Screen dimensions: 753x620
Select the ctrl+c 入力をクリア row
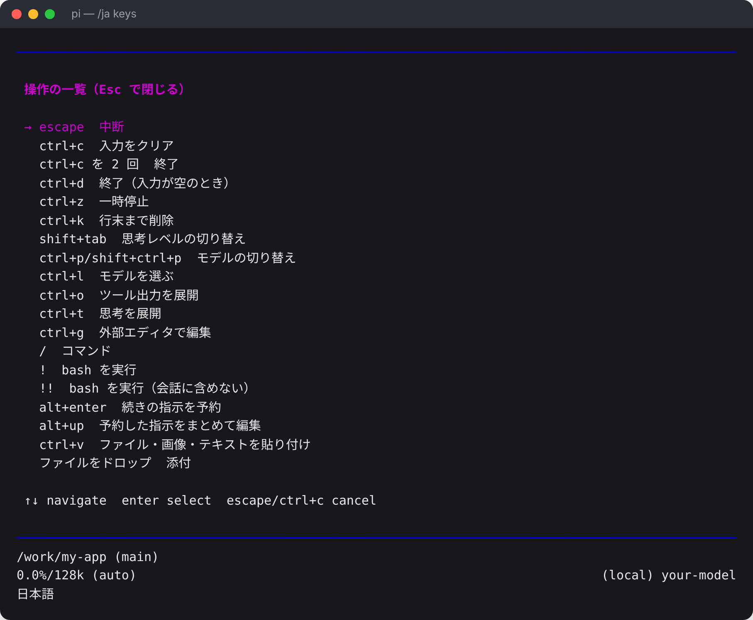[x=107, y=146]
